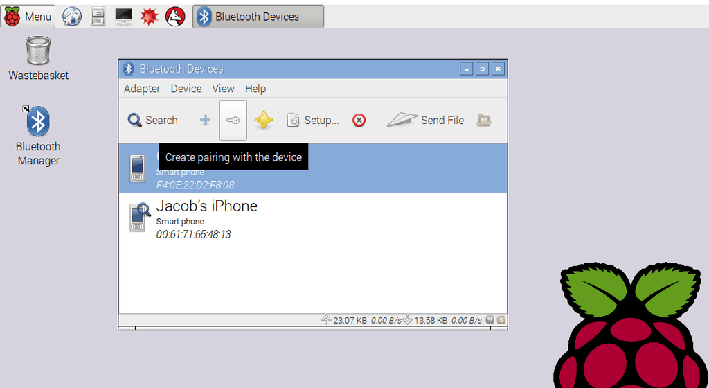Open the file manager taskbar icon

tap(98, 17)
